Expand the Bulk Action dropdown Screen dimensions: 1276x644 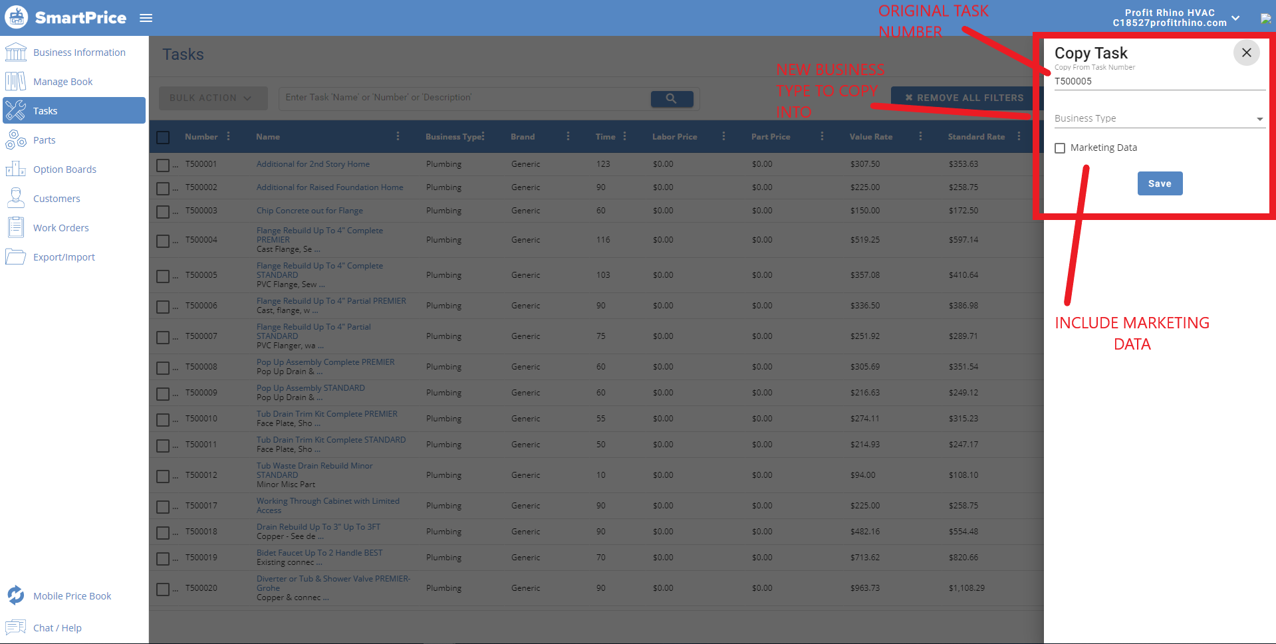212,98
